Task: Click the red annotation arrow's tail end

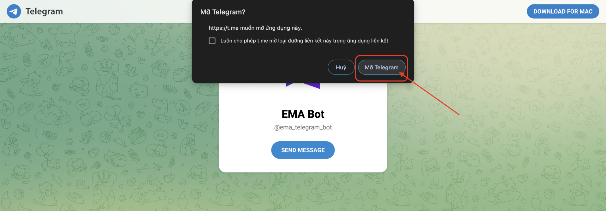Action: point(458,114)
